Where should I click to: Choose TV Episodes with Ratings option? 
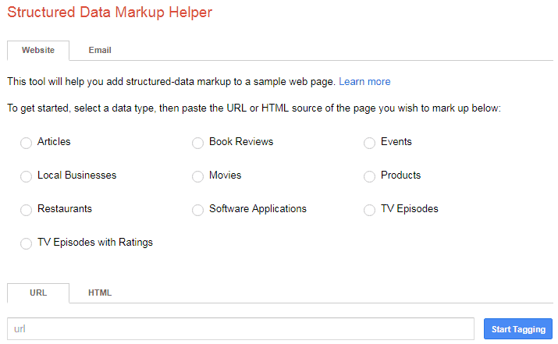click(26, 243)
